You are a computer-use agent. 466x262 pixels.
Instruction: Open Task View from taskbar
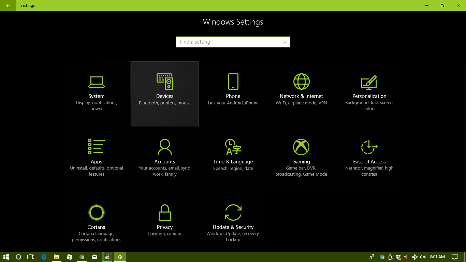[x=31, y=257]
